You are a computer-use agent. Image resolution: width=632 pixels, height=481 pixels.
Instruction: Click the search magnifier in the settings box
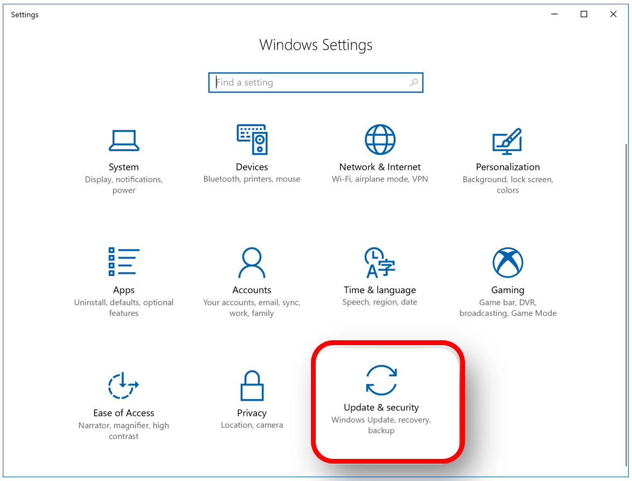pos(414,83)
